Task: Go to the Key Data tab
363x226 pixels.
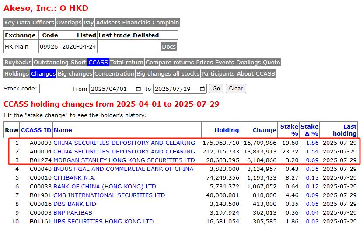Action: pos(17,22)
